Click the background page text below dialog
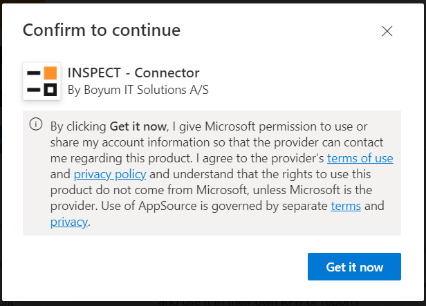Screen dimensions: 426x306 (x=259, y=303)
